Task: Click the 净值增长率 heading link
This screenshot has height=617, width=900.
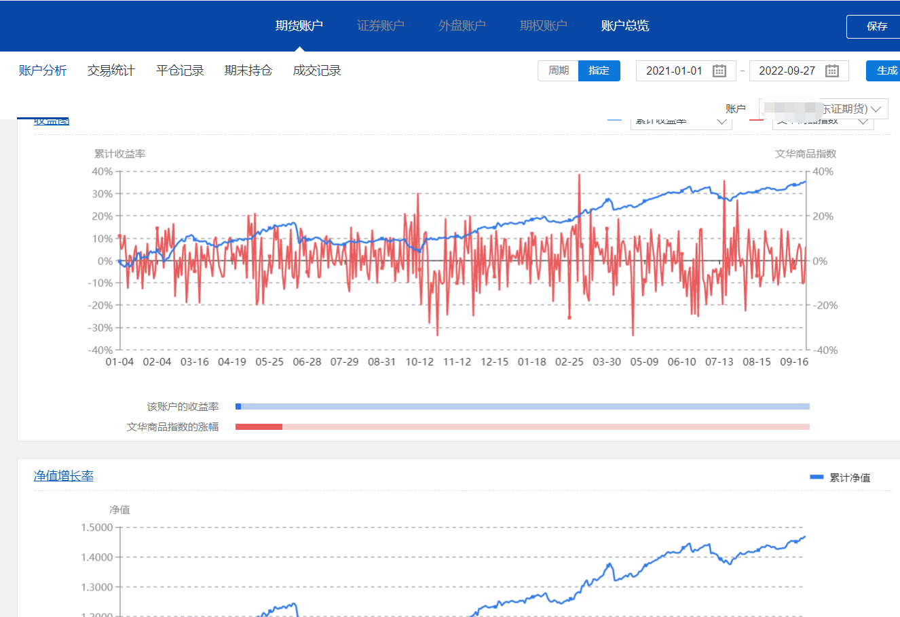Action: tap(64, 476)
